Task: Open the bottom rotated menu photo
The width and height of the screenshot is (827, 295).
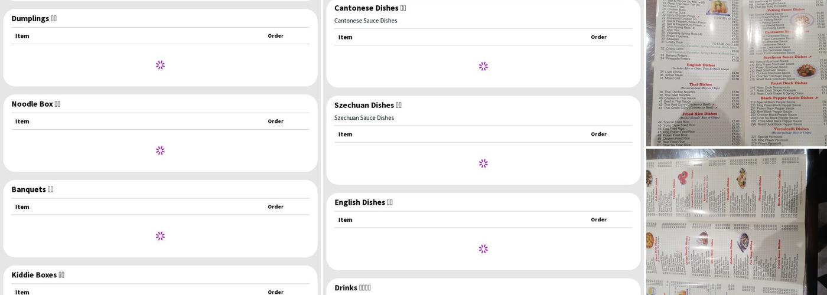Action: [x=736, y=222]
